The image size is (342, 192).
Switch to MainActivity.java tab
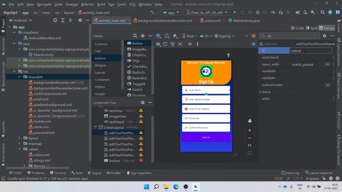click(244, 21)
